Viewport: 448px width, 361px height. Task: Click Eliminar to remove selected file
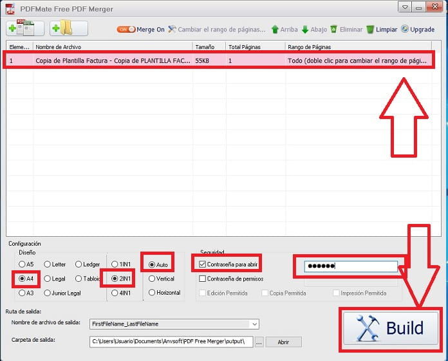pyautogui.click(x=346, y=30)
